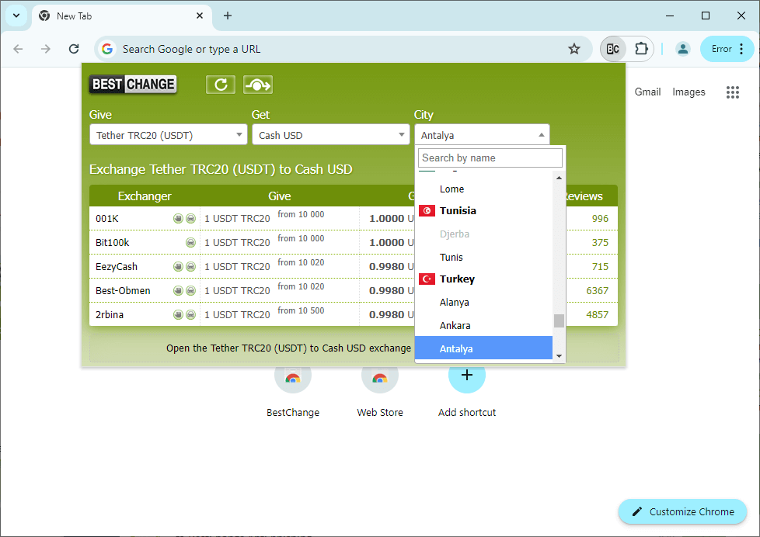760x537 pixels.
Task: Click the BestChange logo in the popup
Action: point(133,85)
